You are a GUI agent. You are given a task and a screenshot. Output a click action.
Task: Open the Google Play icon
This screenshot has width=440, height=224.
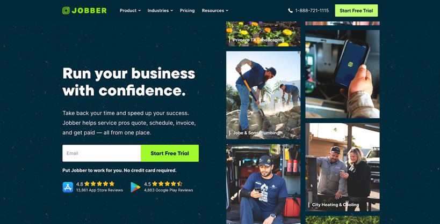(135, 187)
